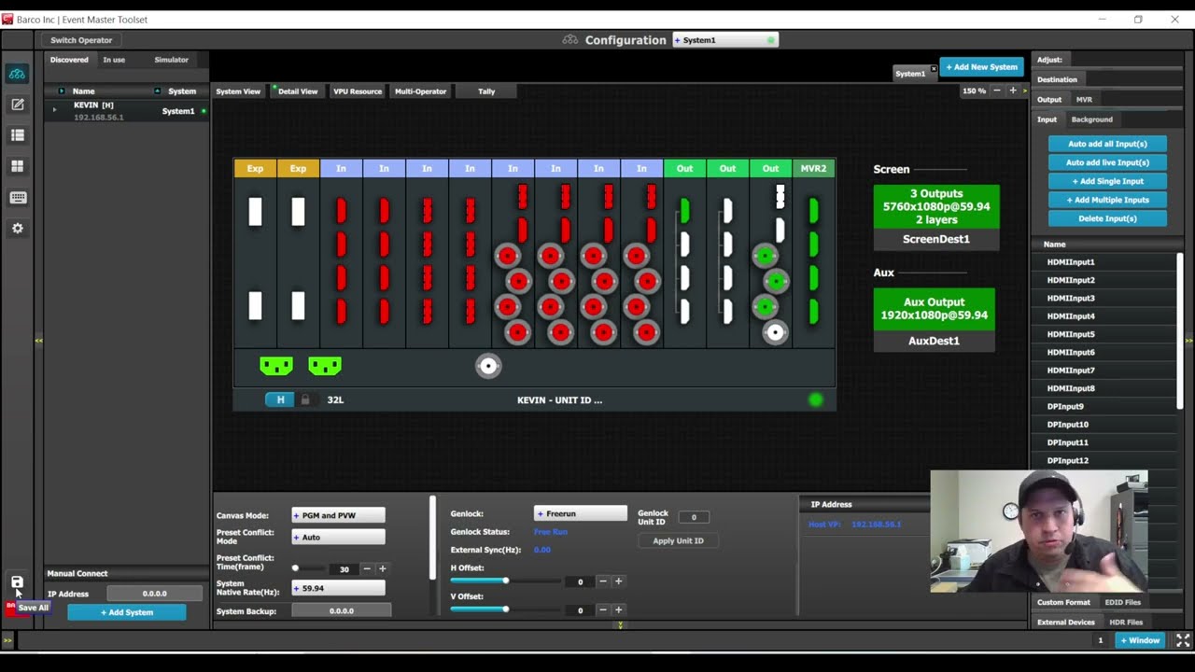The width and height of the screenshot is (1195, 672).
Task: Switch to the Simulator tab
Action: click(x=171, y=60)
